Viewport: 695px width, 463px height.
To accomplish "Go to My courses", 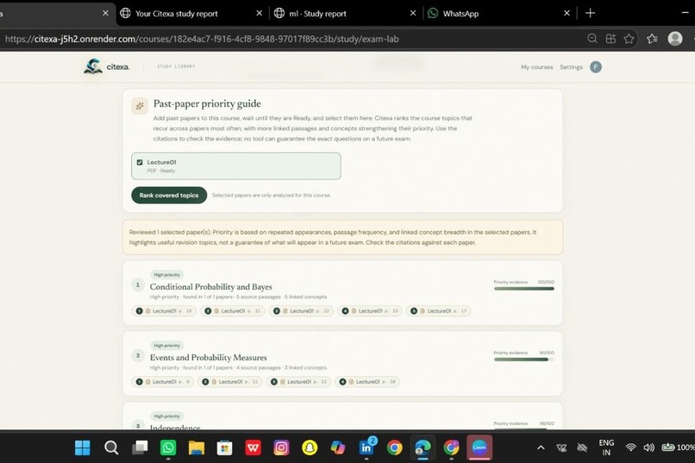I will (536, 67).
